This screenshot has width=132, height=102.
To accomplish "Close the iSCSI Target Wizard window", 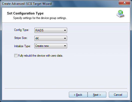I will tap(124, 2).
